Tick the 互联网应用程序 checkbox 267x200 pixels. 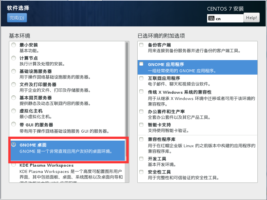tap(141, 78)
